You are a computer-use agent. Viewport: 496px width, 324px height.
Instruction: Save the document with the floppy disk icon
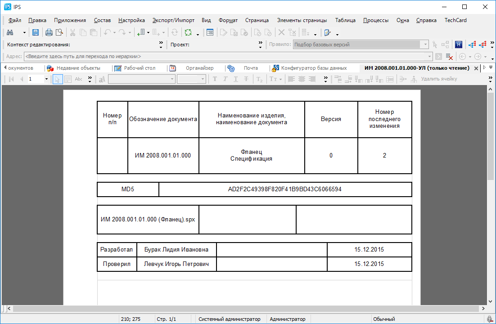point(36,32)
